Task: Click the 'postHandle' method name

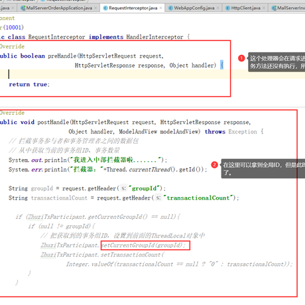Action: pyautogui.click(x=53, y=122)
